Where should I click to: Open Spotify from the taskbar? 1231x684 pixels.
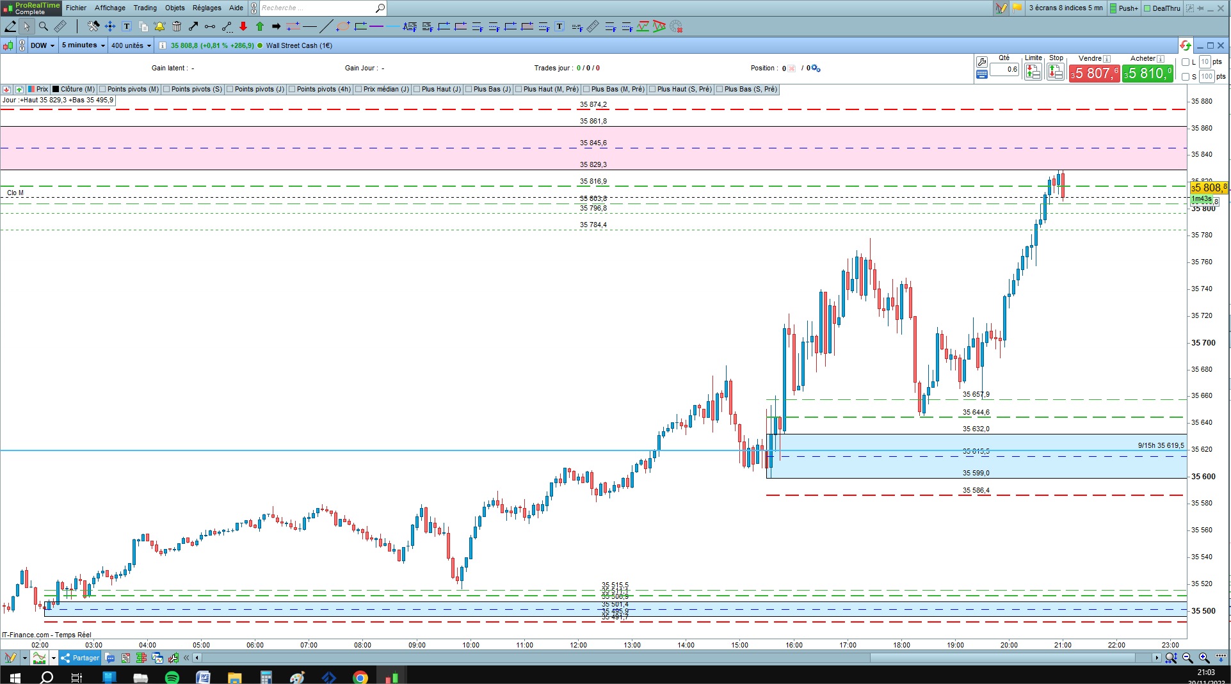click(x=172, y=677)
